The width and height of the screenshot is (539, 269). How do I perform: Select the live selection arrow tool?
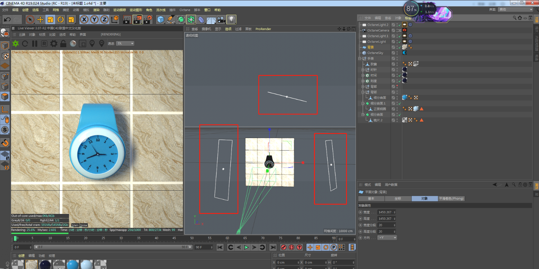pyautogui.click(x=30, y=19)
